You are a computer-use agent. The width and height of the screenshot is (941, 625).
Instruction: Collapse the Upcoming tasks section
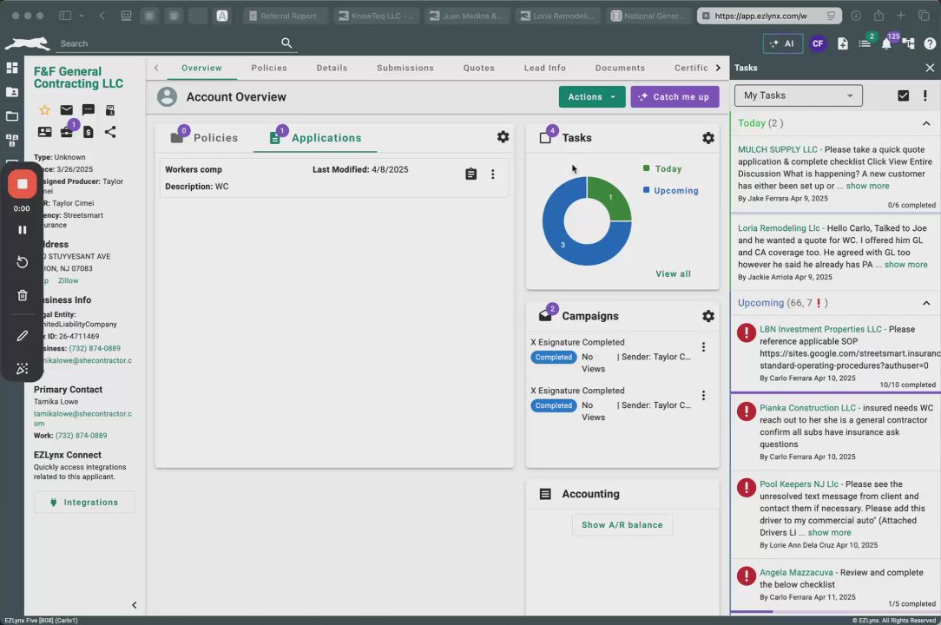pos(926,303)
